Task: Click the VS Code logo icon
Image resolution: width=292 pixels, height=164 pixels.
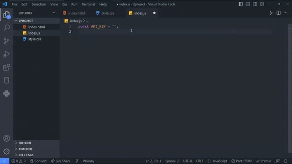Action: [x=5, y=4]
